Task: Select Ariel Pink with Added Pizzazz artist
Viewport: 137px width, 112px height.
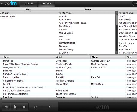Action: pos(87,23)
